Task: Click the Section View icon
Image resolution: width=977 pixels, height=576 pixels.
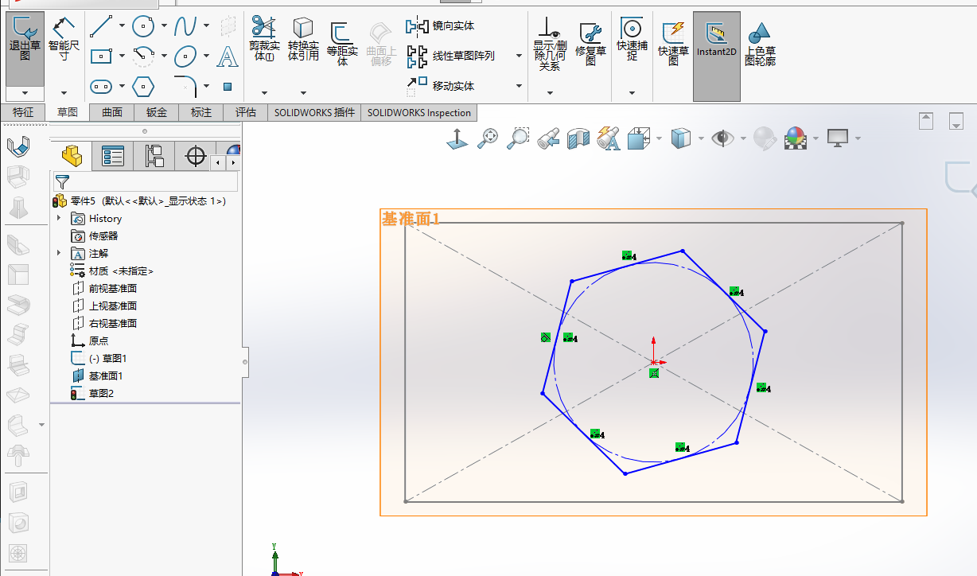Action: (578, 138)
